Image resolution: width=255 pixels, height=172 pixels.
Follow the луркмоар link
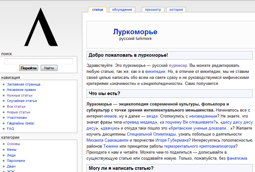pos(178,66)
